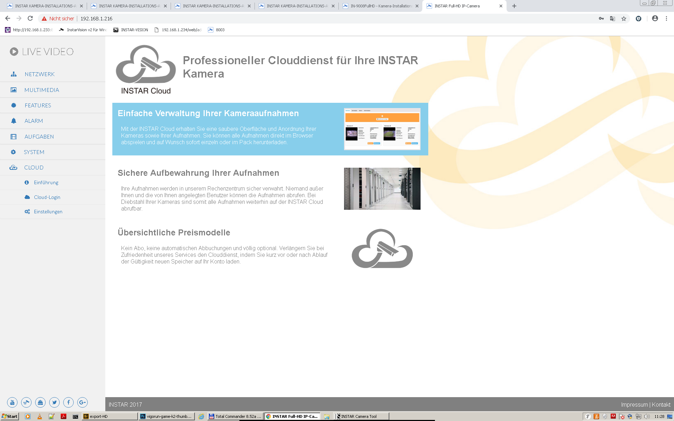
Task: Open a new browser tab
Action: click(514, 6)
